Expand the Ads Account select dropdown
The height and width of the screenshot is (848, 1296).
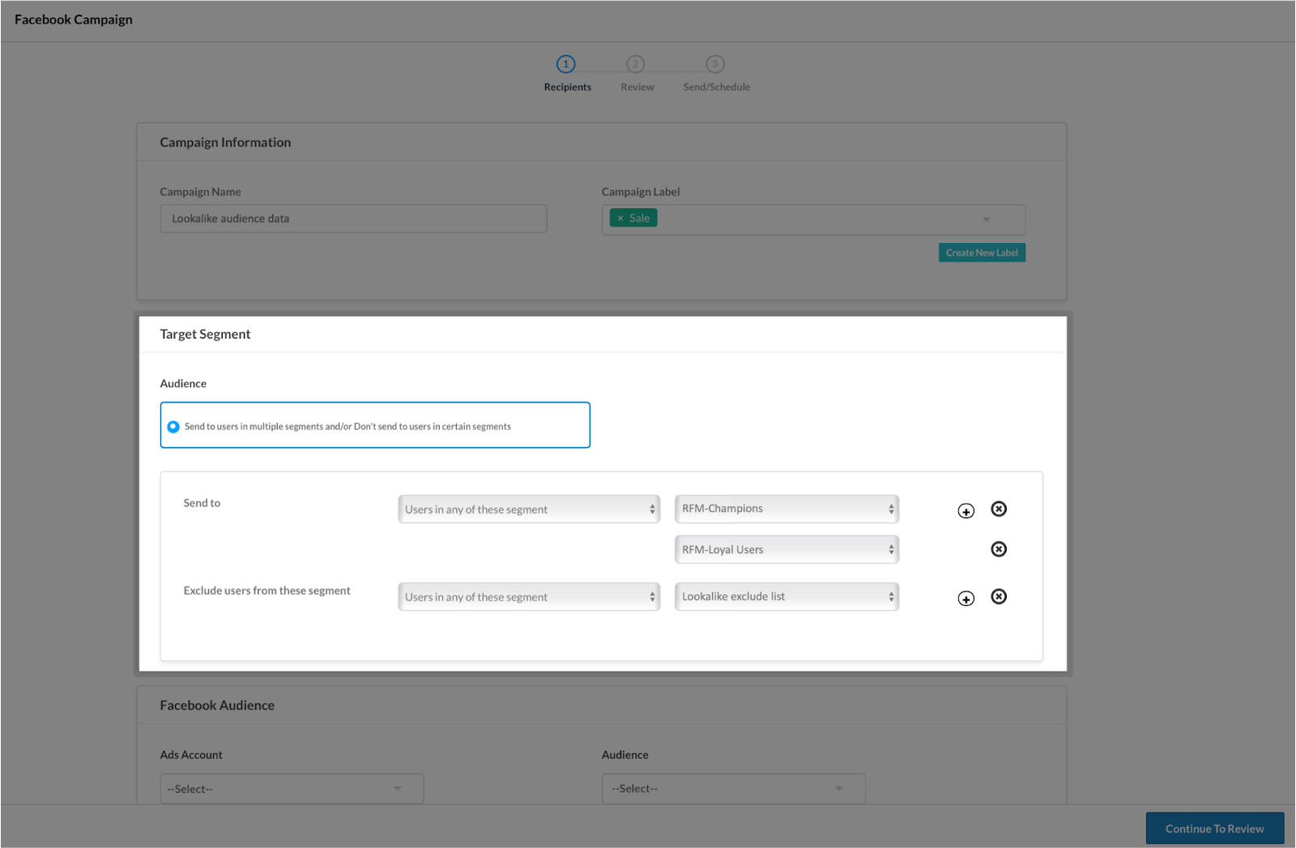[292, 789]
